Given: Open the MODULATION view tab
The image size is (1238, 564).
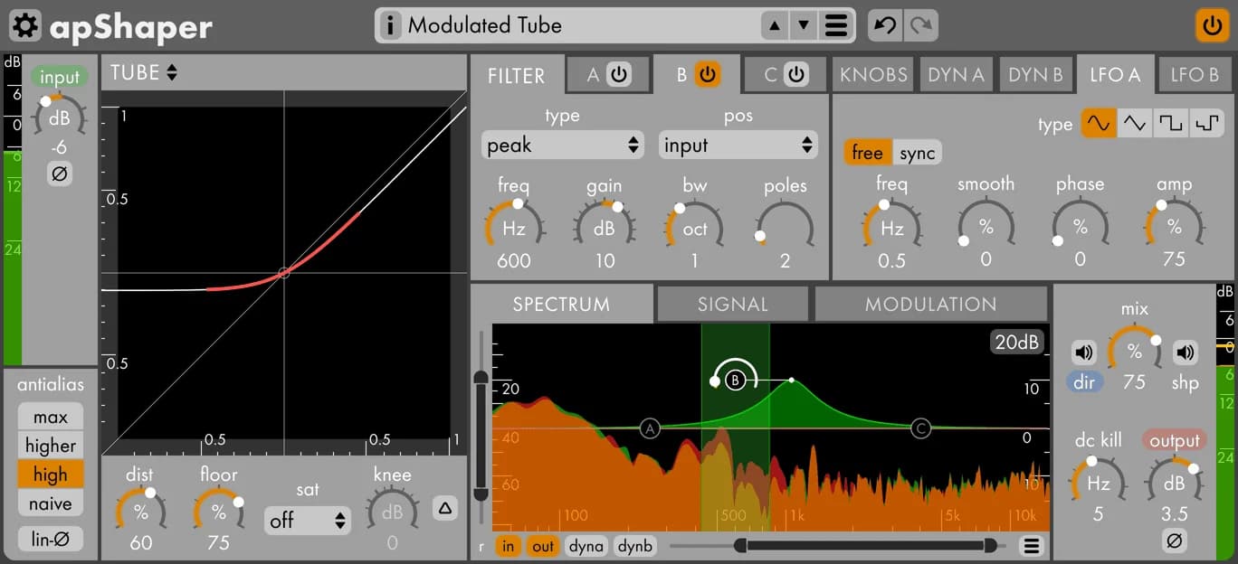Looking at the screenshot, I should tap(930, 305).
